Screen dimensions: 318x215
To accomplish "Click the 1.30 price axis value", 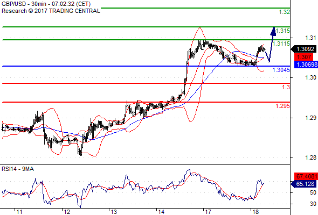I will coord(310,77).
